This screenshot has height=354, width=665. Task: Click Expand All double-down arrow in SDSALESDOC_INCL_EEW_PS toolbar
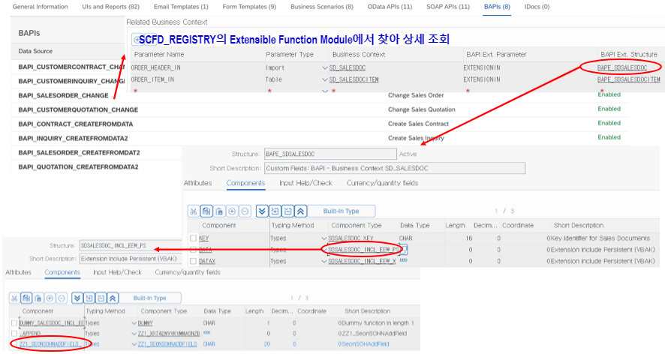[77, 298]
